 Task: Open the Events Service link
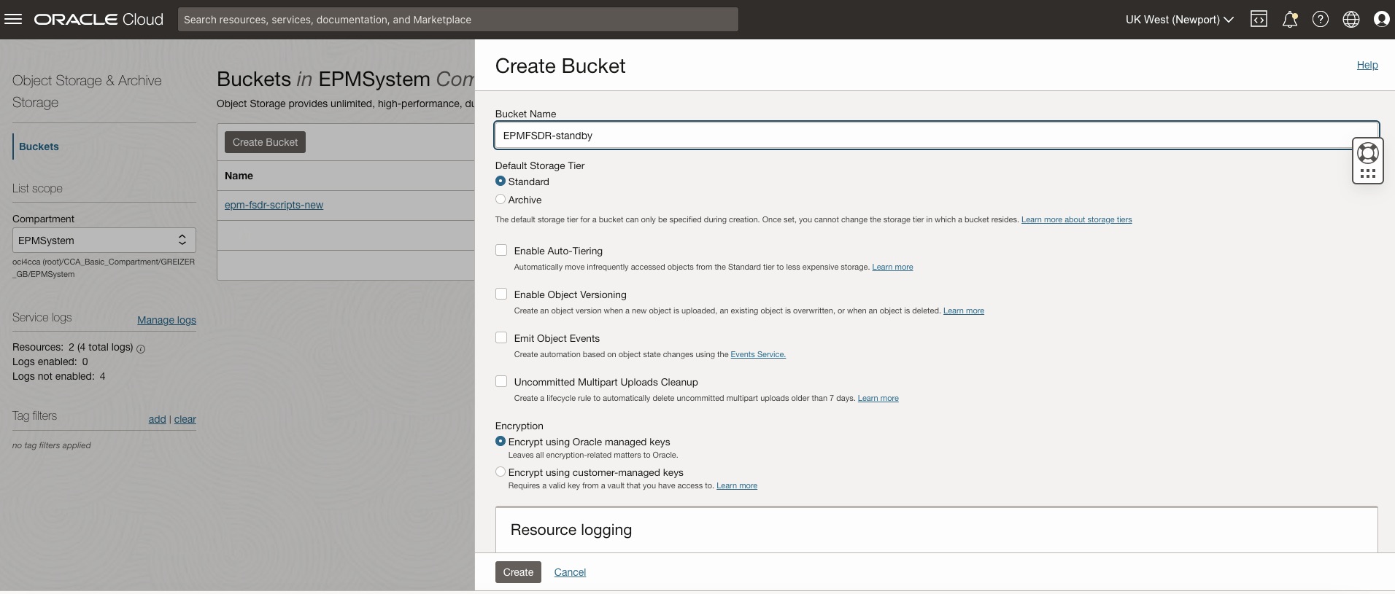click(x=758, y=354)
